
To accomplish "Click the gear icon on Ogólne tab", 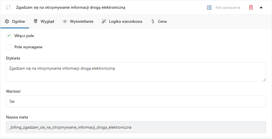I will [x=7, y=21].
